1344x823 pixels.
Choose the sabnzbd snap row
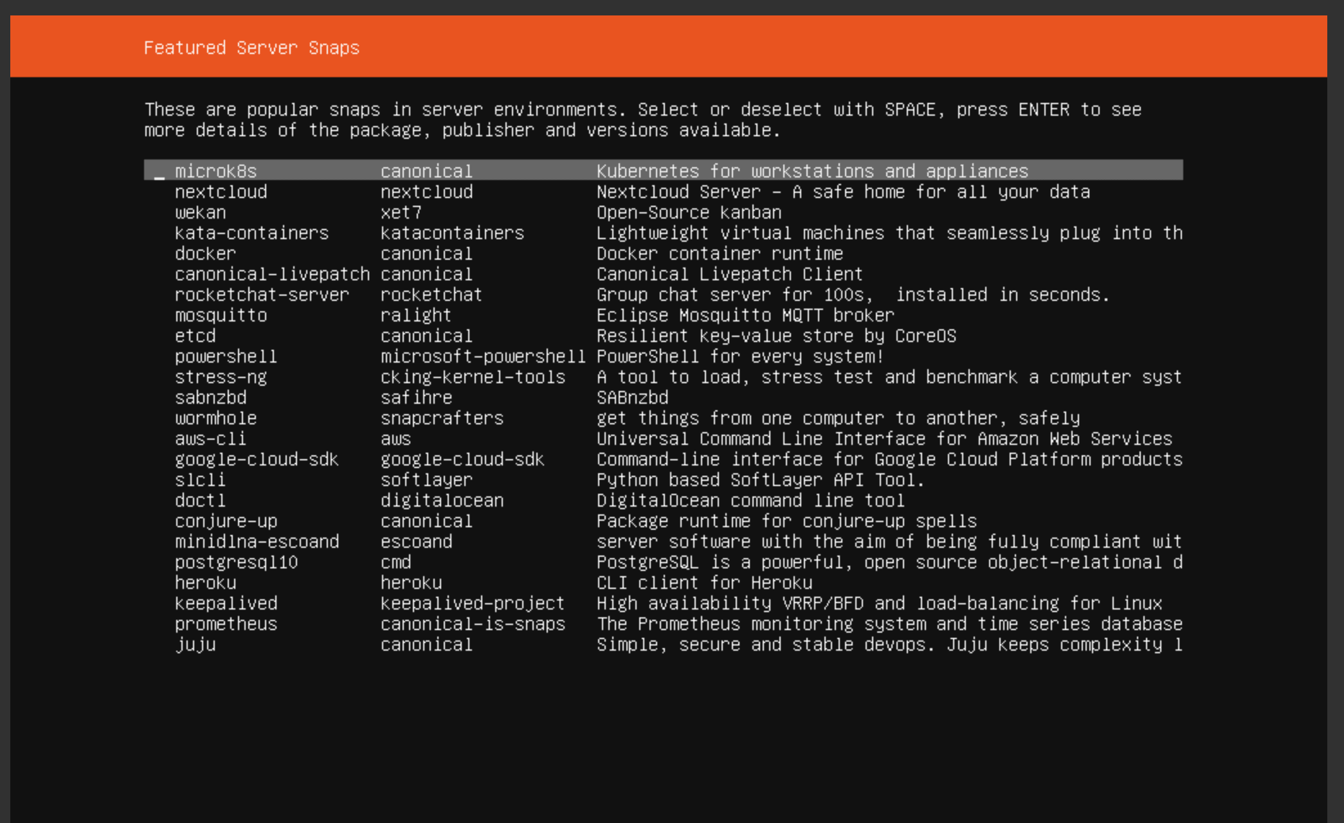[x=210, y=397]
